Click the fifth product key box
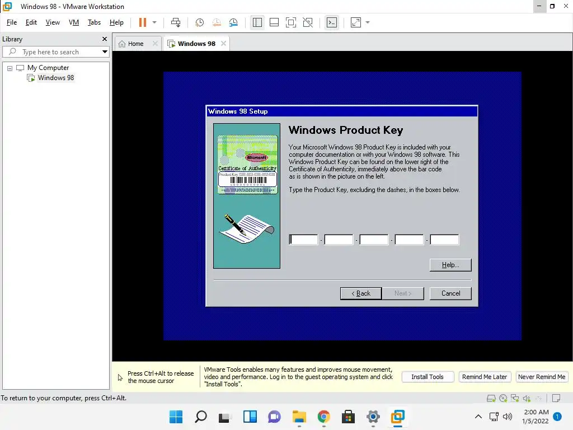This screenshot has width=573, height=430. [444, 240]
